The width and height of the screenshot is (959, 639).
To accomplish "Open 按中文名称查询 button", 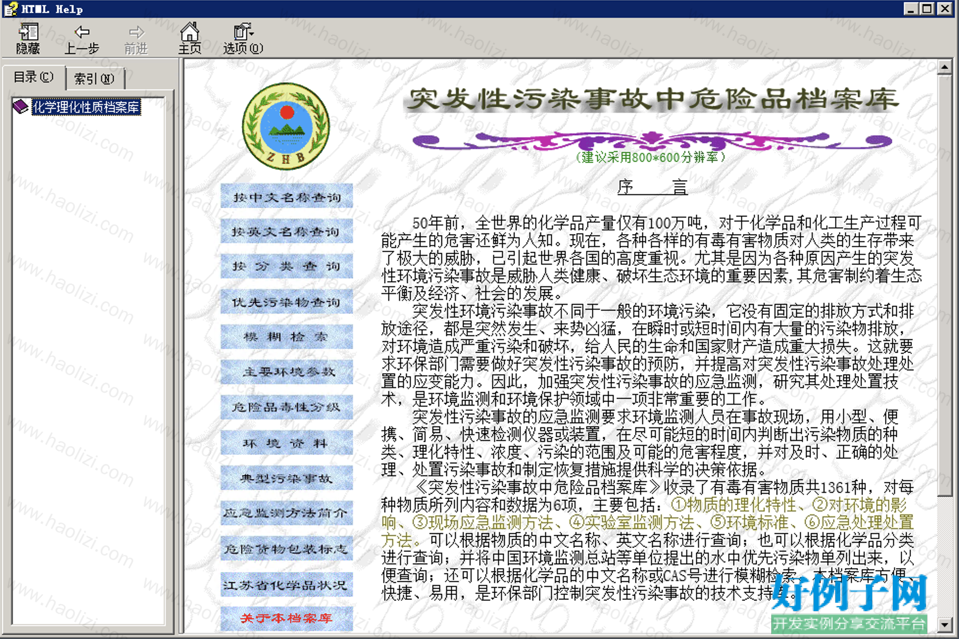I will click(287, 196).
